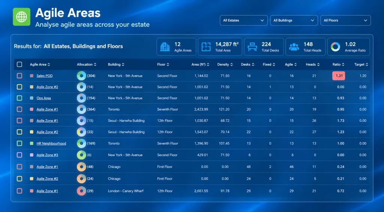The image size is (384, 212).
Task: Click the 1.02 Average Ratio card
Action: [x=348, y=47]
